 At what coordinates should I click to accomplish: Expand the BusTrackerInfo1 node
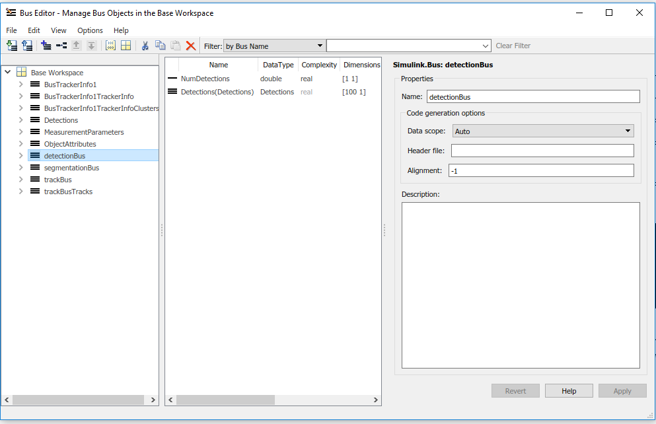[20, 84]
